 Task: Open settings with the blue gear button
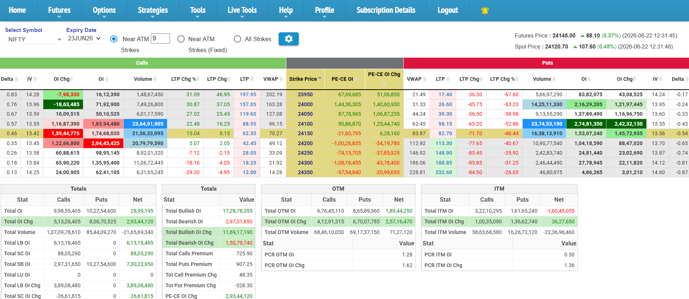point(289,39)
